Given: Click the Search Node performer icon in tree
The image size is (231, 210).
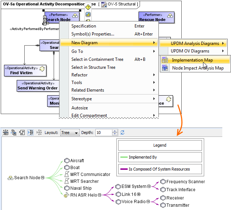Looking at the screenshot, I should coord(10,178).
